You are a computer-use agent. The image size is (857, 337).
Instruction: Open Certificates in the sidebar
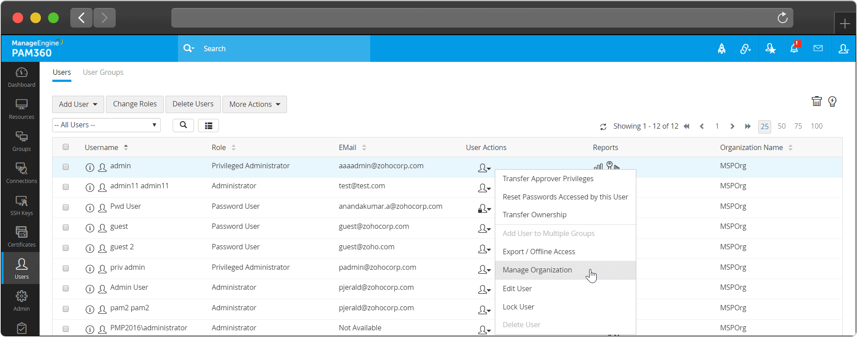click(x=21, y=237)
